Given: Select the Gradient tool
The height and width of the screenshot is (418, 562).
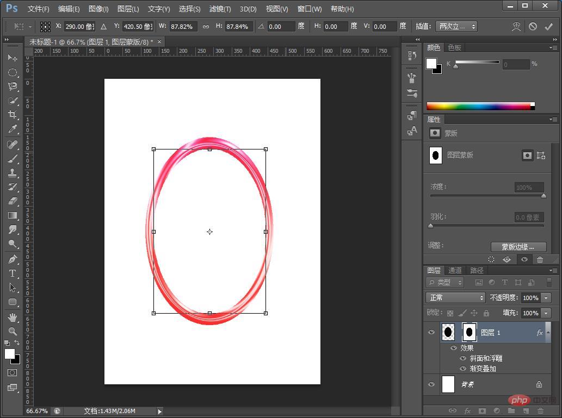Looking at the screenshot, I should (13, 215).
